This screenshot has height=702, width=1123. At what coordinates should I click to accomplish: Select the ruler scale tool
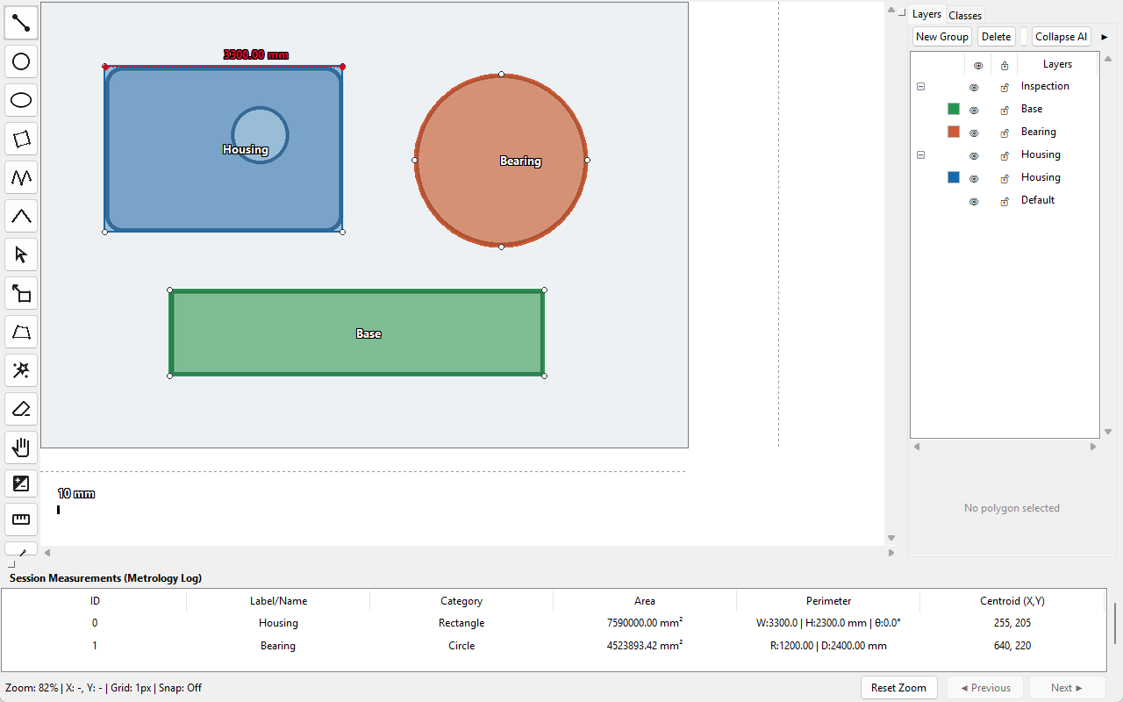point(21,519)
